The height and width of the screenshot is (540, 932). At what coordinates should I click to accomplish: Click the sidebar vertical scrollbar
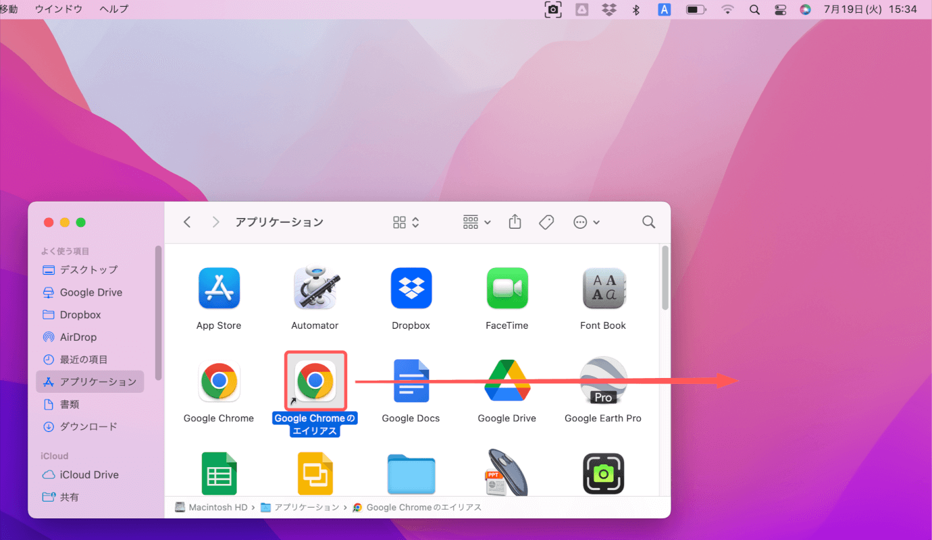(x=159, y=313)
